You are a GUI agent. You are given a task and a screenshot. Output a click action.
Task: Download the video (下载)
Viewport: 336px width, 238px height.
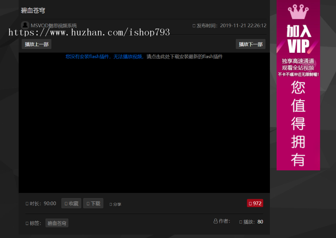[x=93, y=203]
